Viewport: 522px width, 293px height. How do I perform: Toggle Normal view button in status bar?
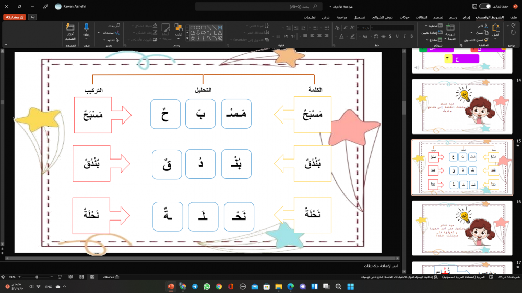[x=92, y=277]
